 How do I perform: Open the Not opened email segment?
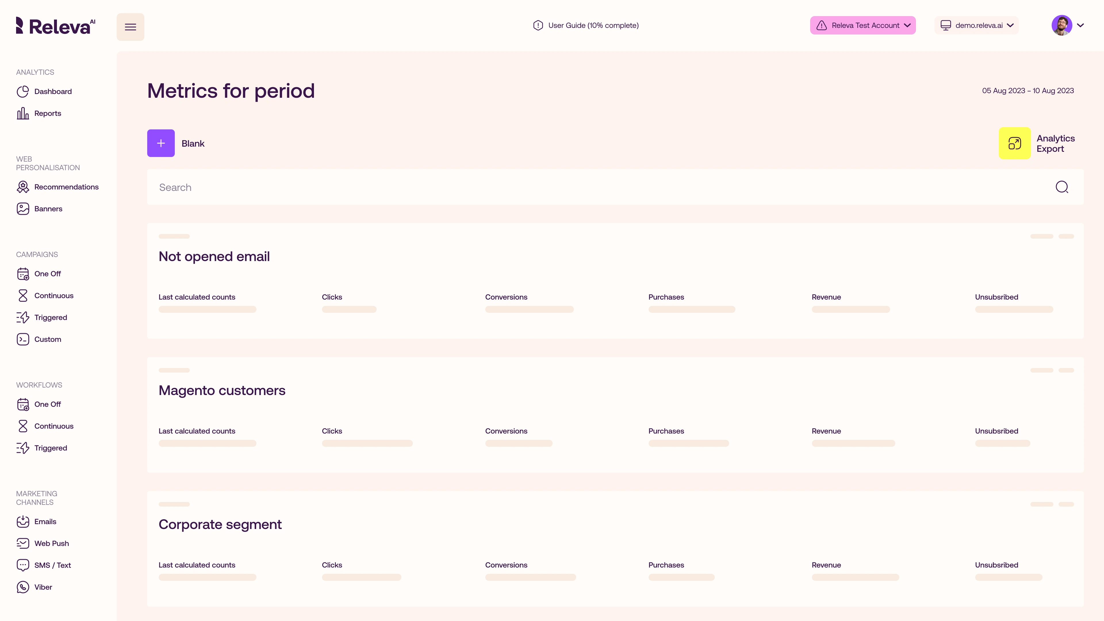click(x=214, y=256)
